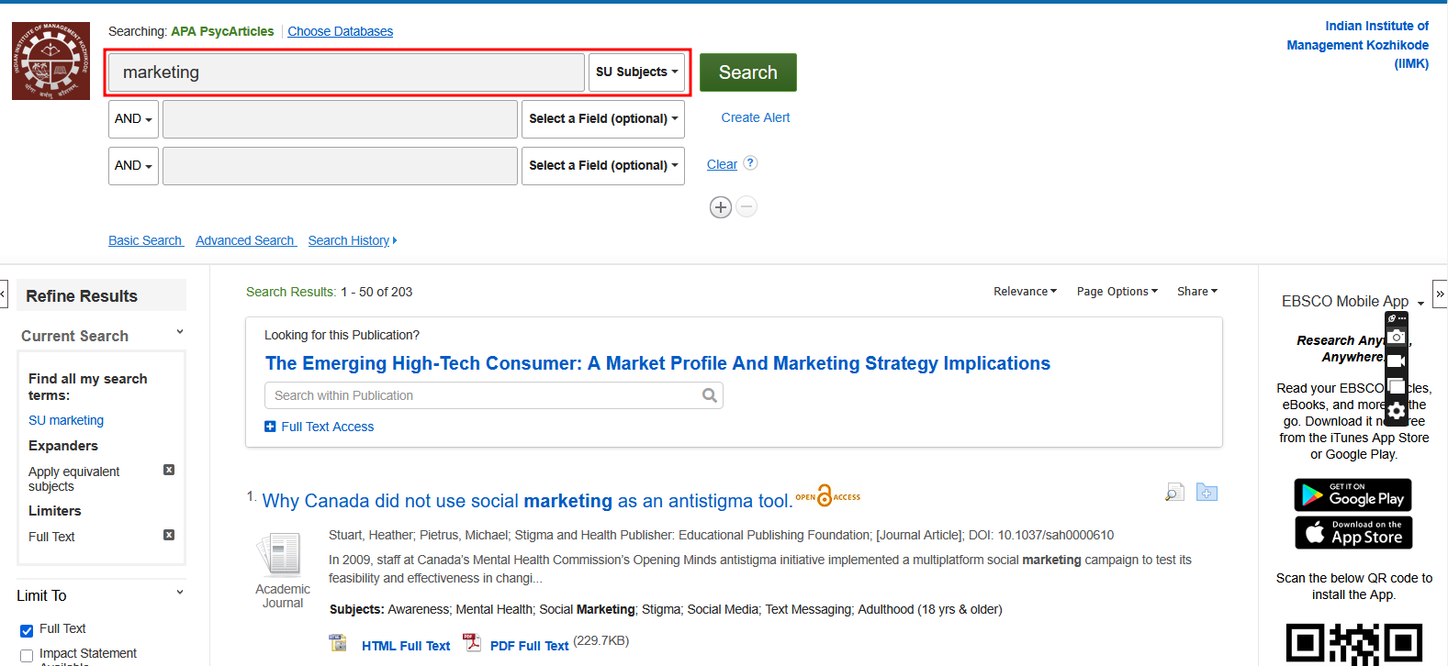Screen dimensions: 1448x666
Task: Click the App Store download badge
Action: click(x=1353, y=533)
